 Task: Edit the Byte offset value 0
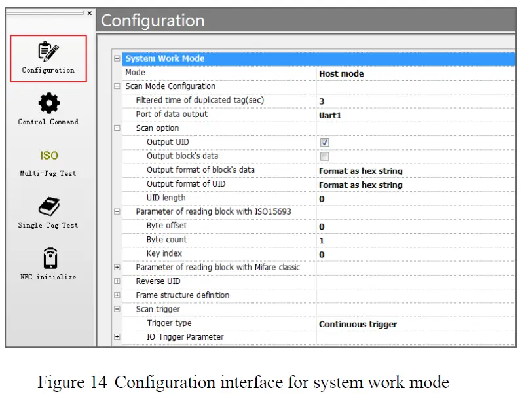[322, 227]
